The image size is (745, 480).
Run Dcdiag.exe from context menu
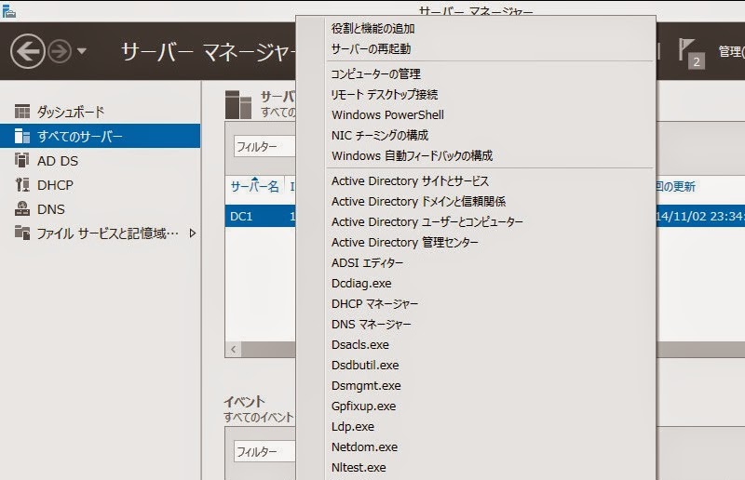click(361, 284)
